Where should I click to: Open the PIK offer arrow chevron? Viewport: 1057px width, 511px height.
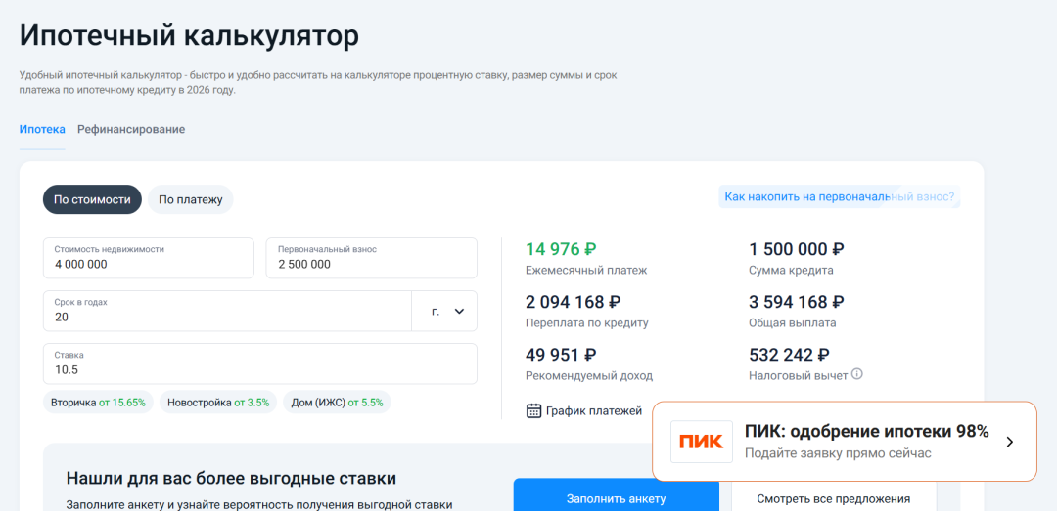[1009, 442]
